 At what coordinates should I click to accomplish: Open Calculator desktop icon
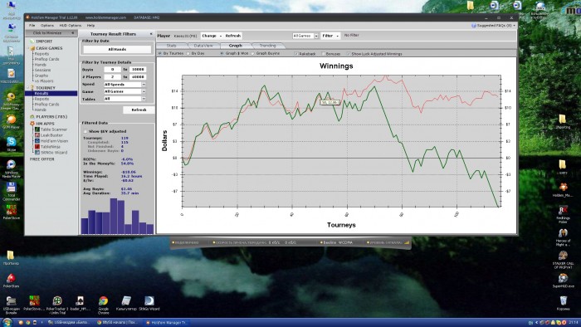(126, 300)
